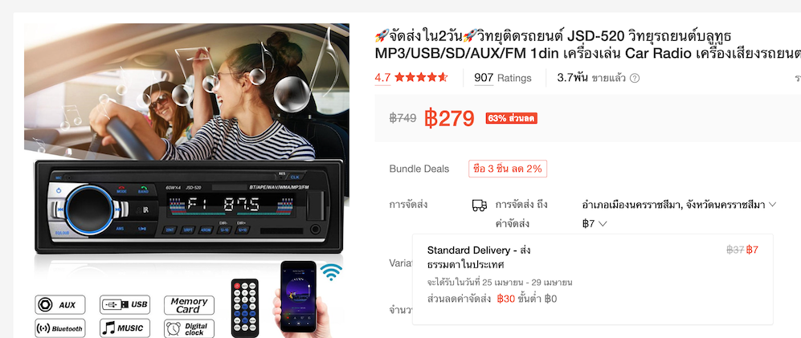
Task: Click the remote control in product image
Action: point(245,307)
